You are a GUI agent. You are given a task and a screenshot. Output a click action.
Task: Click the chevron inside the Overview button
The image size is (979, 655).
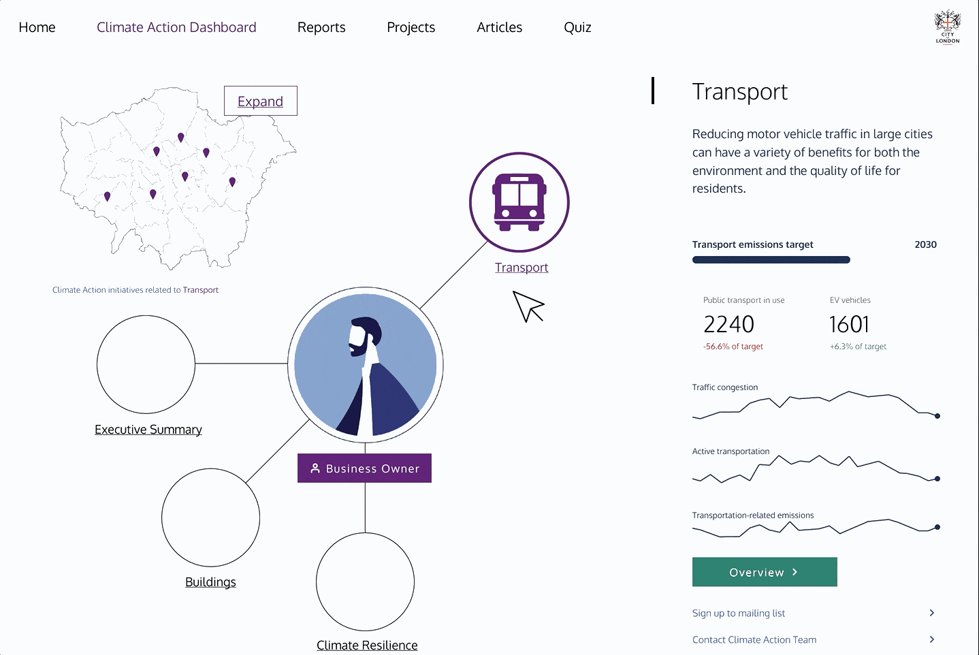795,572
